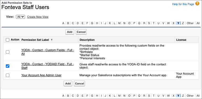
Task: Open Your Account App Admin User link
Action: click(x=41, y=75)
